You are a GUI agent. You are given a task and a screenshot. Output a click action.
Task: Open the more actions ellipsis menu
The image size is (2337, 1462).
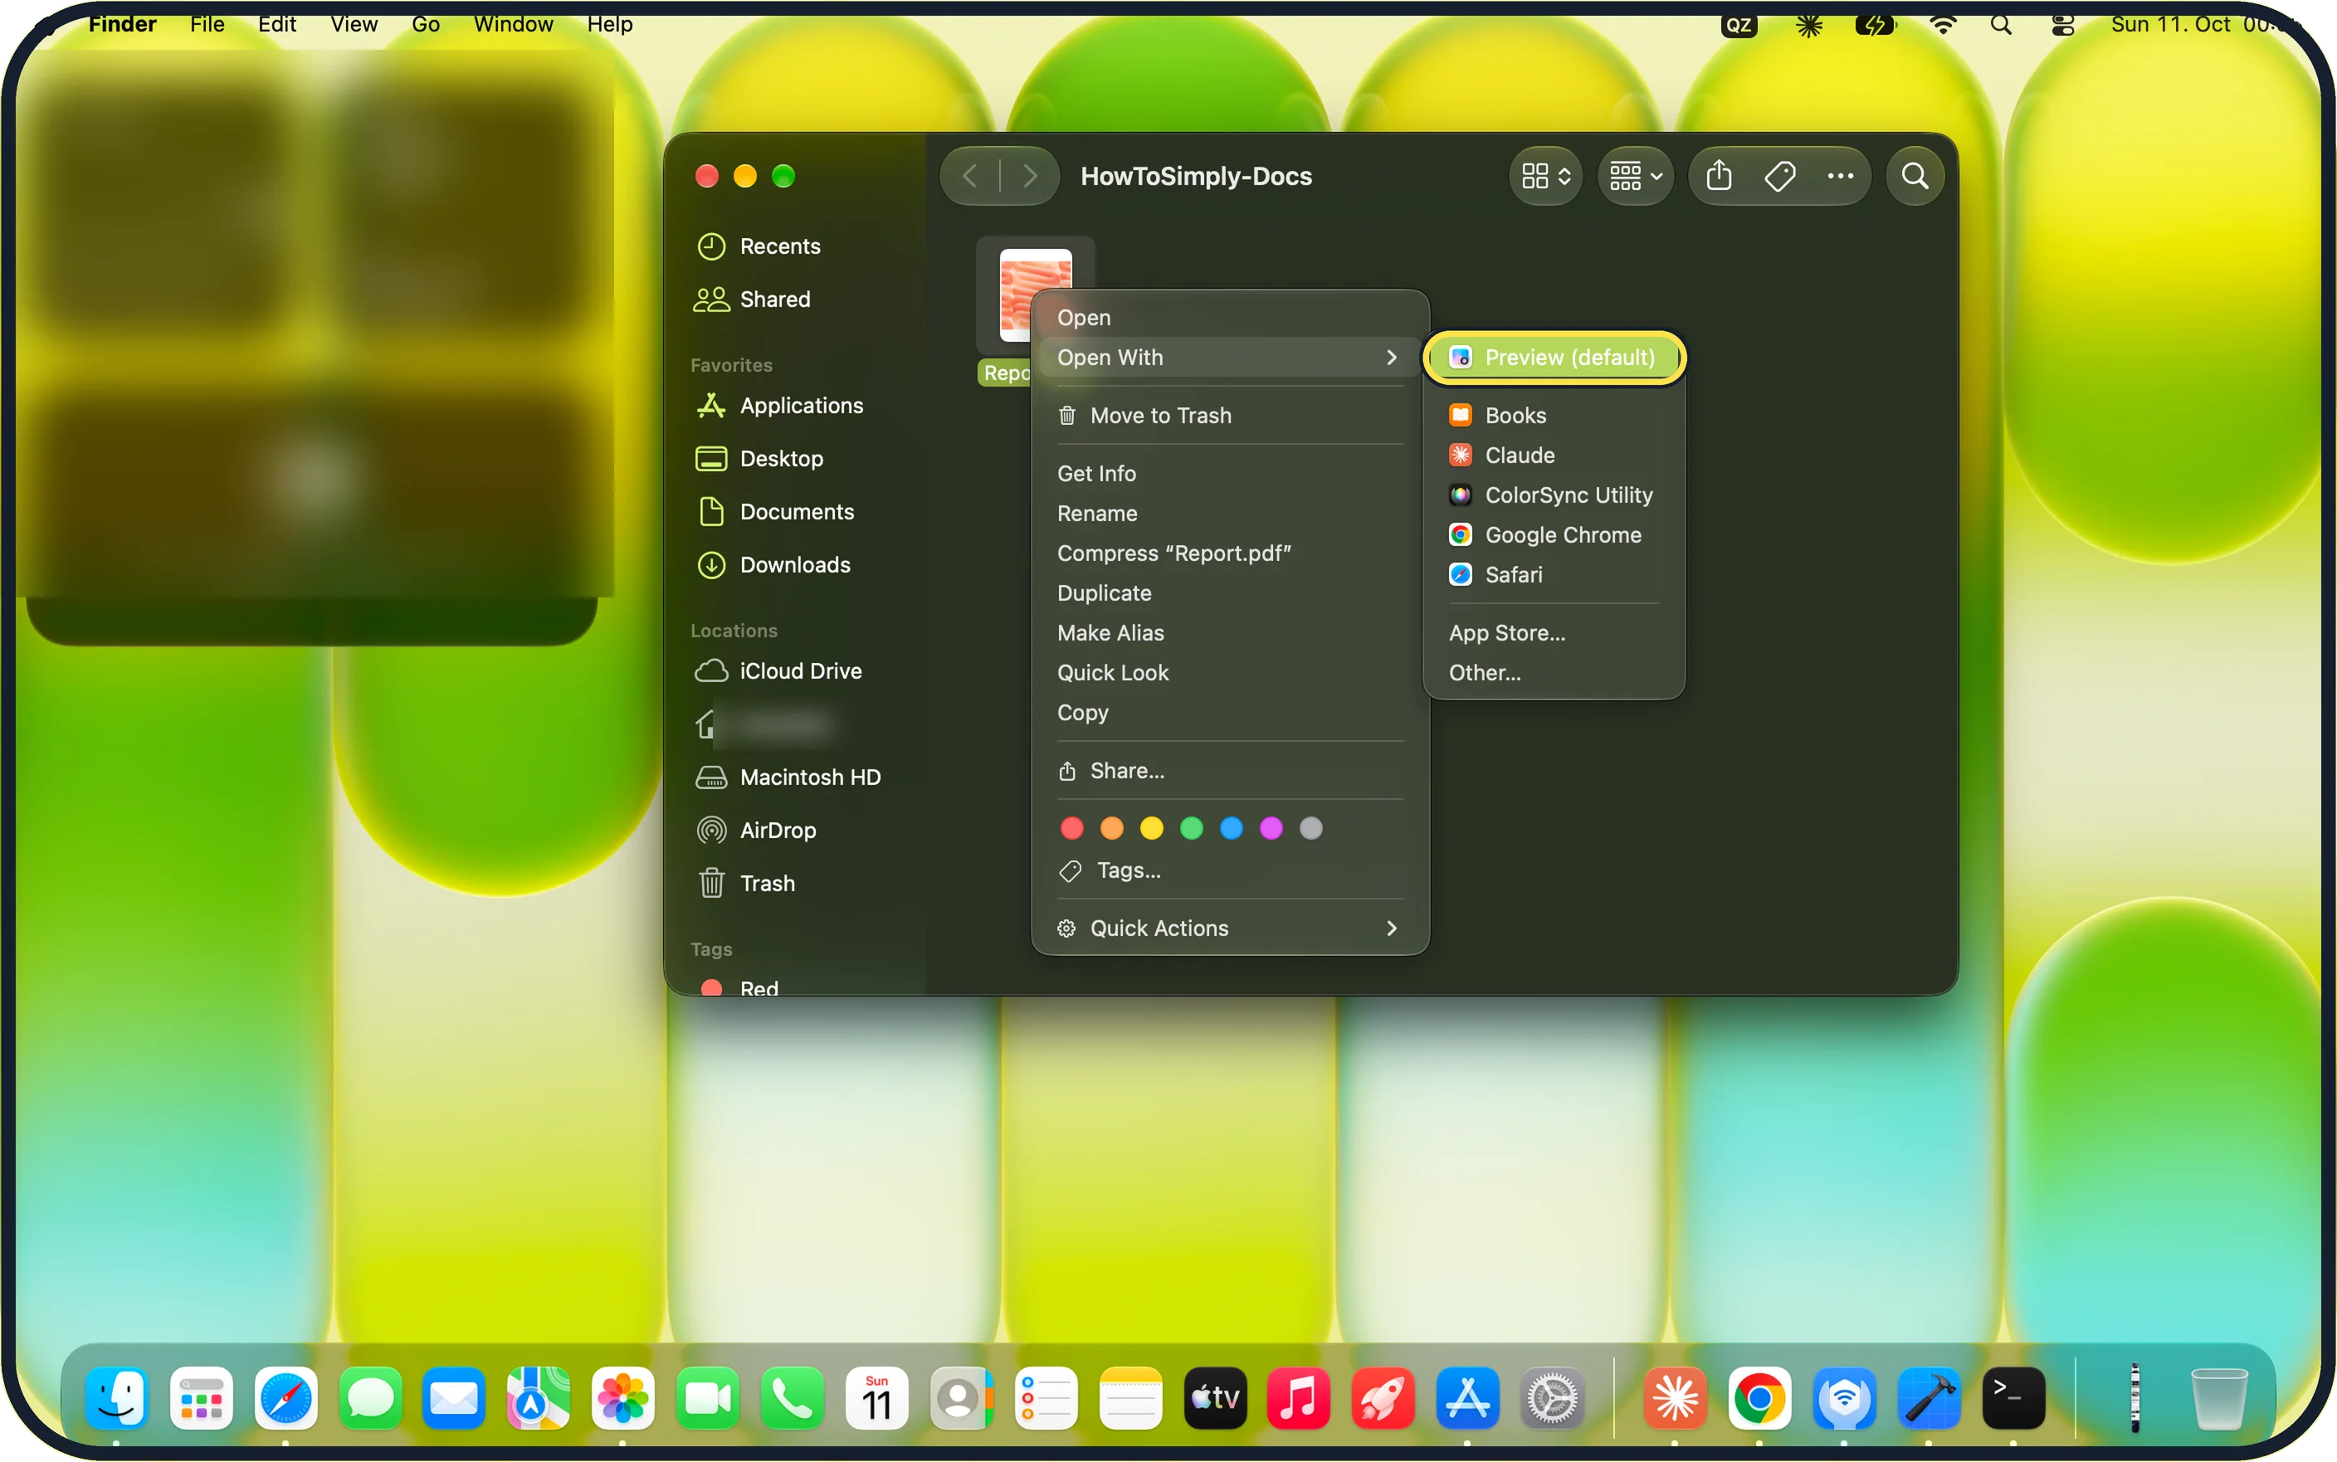pos(1840,176)
